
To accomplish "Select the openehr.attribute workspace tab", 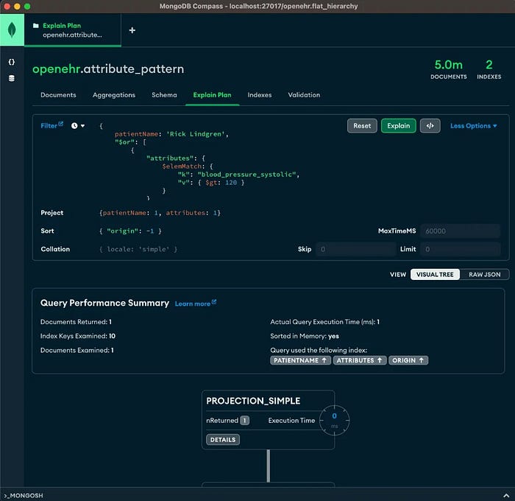I will coord(73,30).
